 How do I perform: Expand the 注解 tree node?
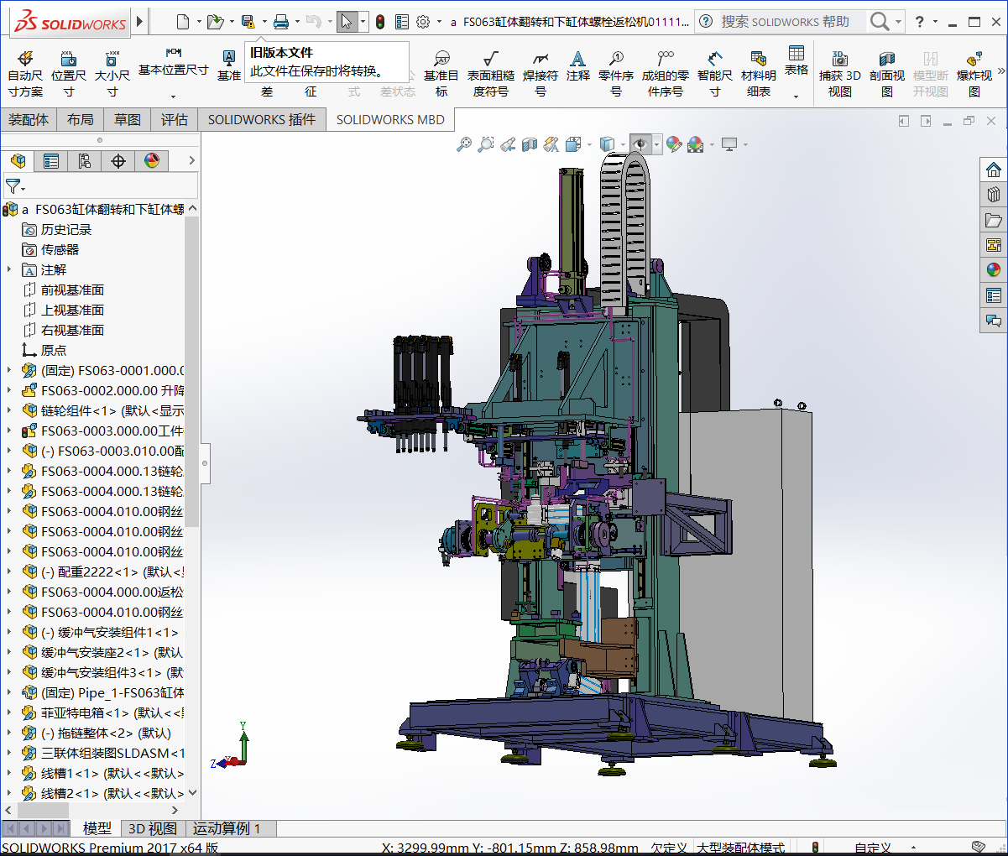pos(9,269)
